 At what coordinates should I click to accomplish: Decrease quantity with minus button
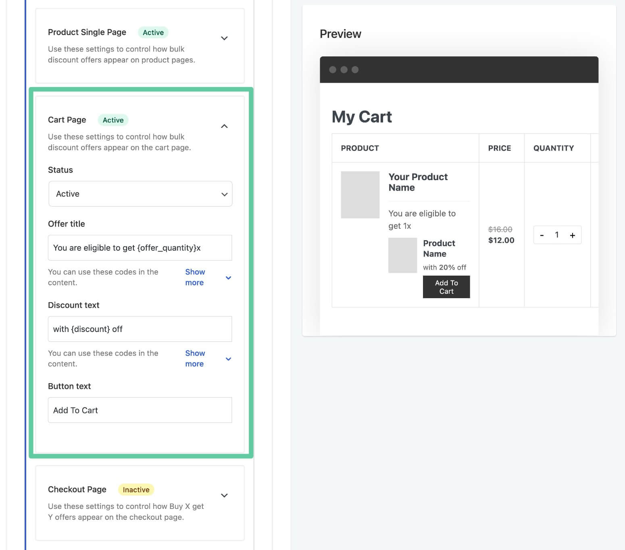tap(542, 235)
